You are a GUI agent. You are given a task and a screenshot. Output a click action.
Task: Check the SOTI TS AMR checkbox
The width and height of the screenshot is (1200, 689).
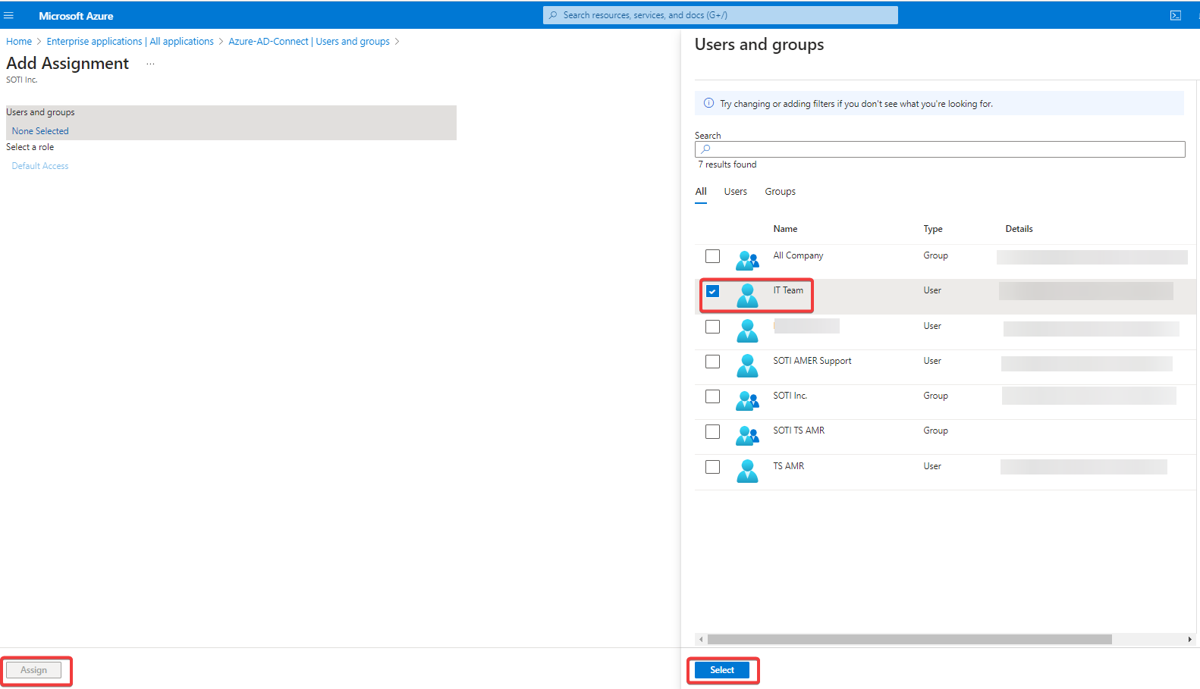point(712,431)
